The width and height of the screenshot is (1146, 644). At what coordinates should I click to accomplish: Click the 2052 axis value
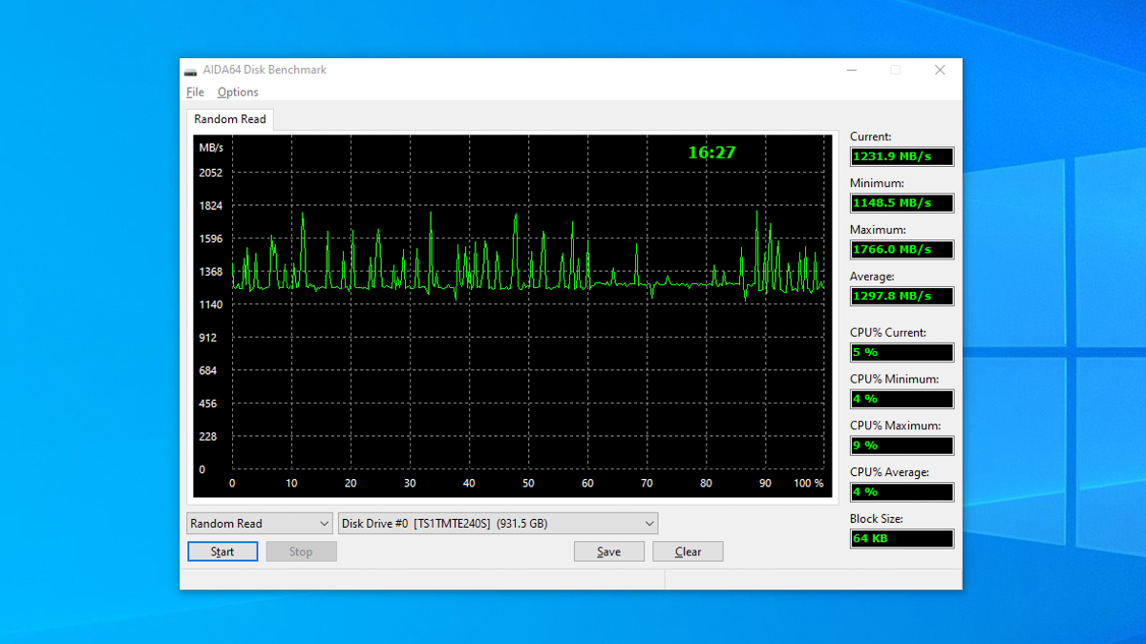(210, 173)
